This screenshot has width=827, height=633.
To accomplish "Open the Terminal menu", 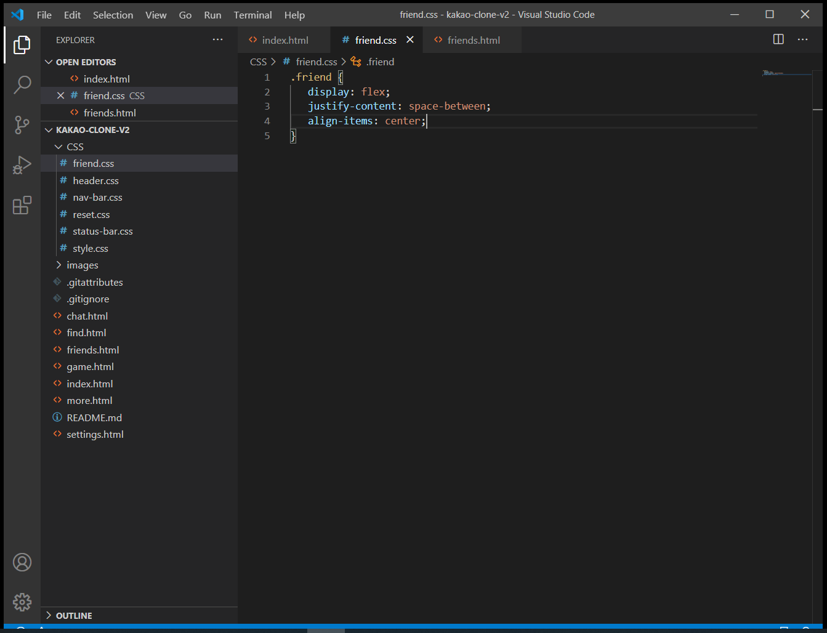I will click(252, 15).
